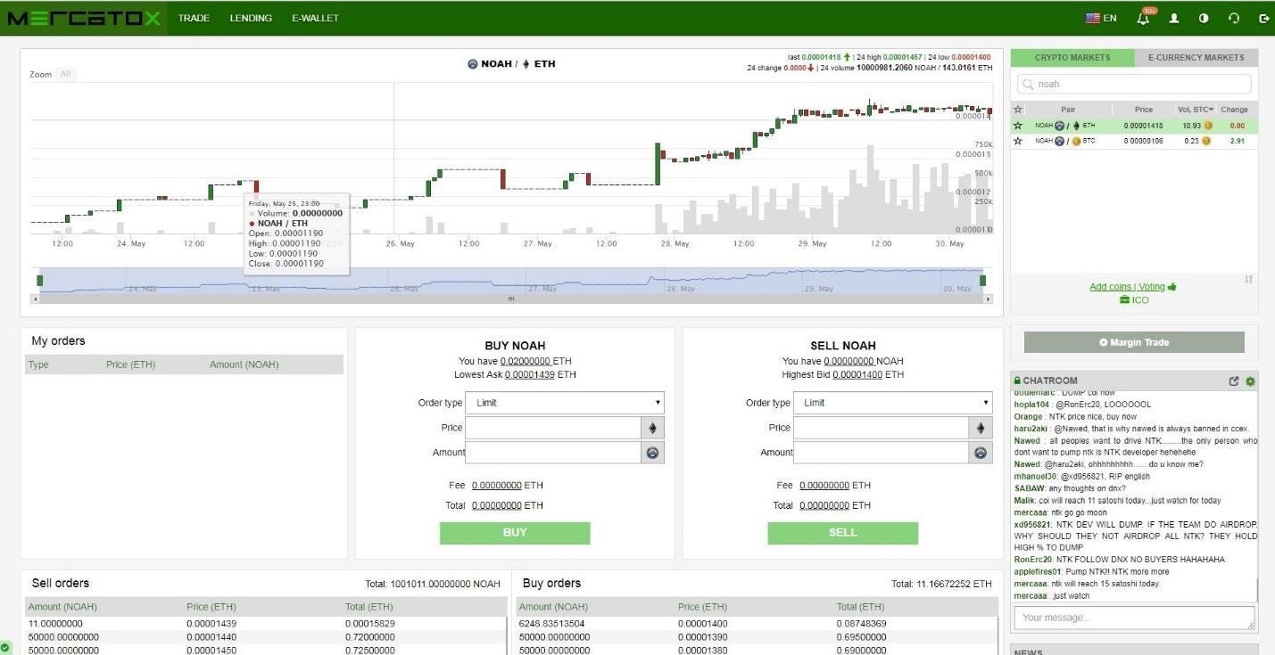Click the thumbs-up voting icon
The height and width of the screenshot is (655, 1275).
(1172, 287)
